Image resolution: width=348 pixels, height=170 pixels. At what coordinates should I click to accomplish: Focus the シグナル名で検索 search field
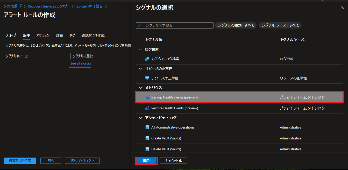coord(175,25)
